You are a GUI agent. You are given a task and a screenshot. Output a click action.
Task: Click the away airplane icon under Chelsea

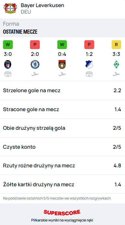35,74
